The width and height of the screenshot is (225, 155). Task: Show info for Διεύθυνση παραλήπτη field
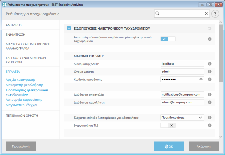[210, 102]
